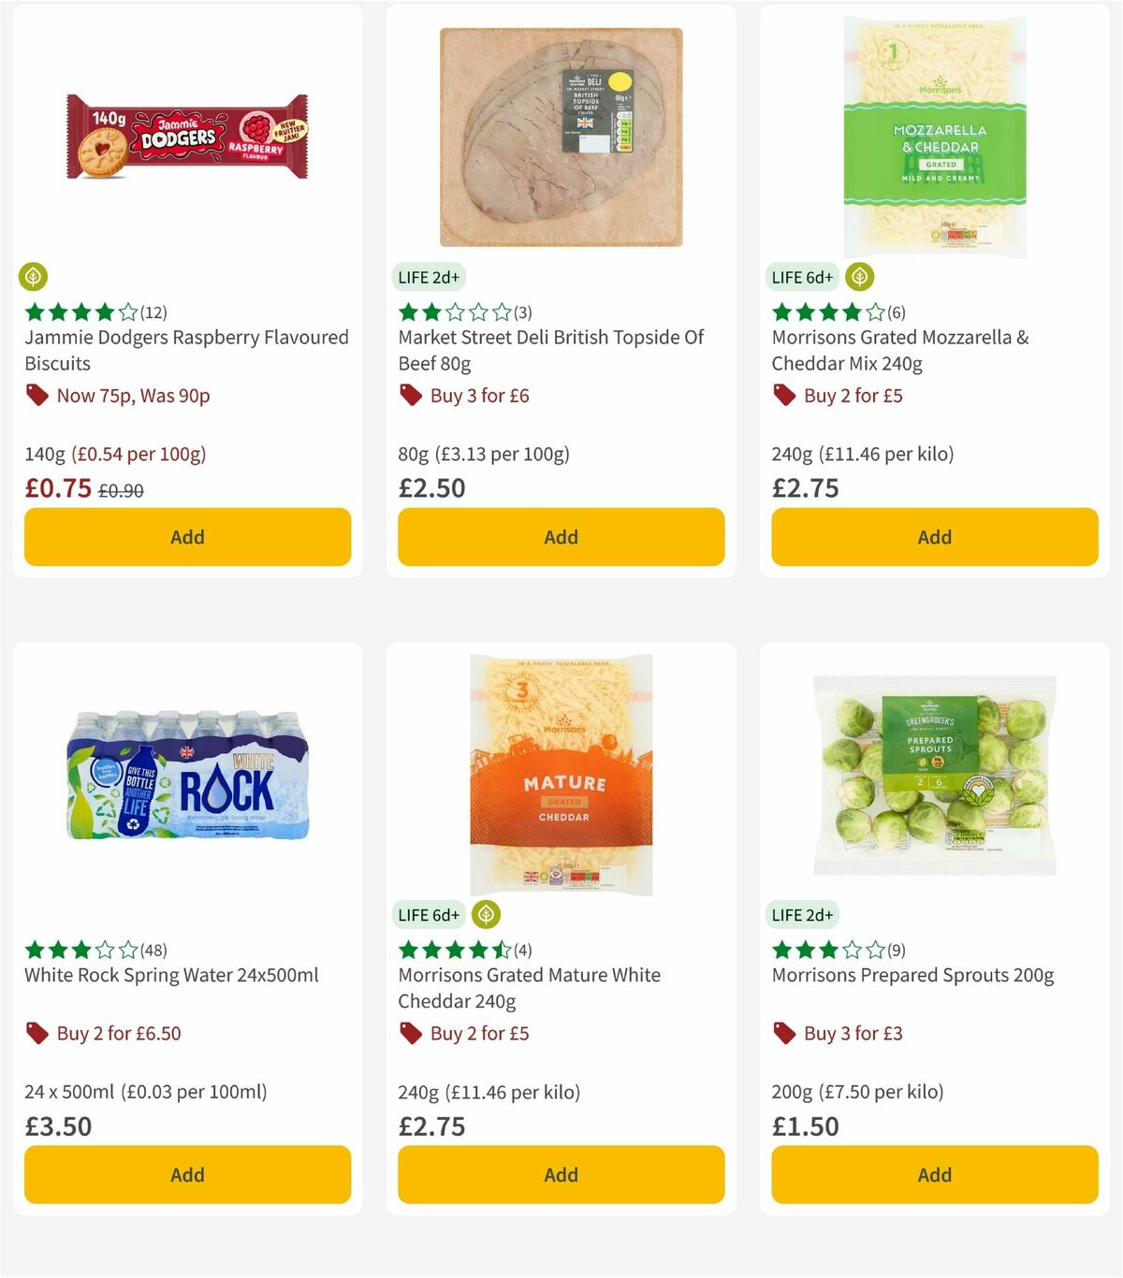Click the leaf icon next to LIFE 6d+ on mozzarella card
The image size is (1123, 1278).
click(x=859, y=277)
